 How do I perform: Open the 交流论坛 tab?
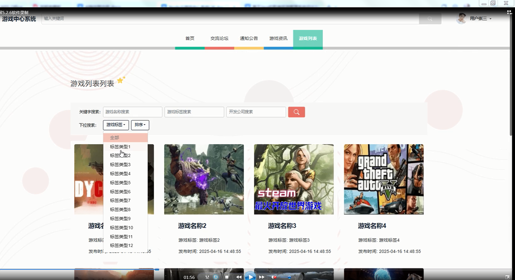219,39
